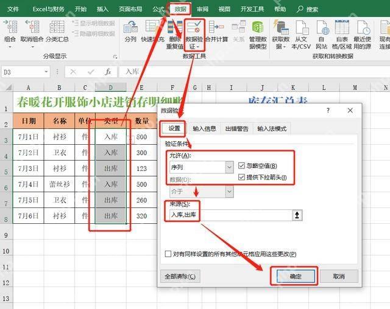Click the source range selector arrow button
Image resolution: width=390 pixels, height=309 pixels.
point(297,215)
